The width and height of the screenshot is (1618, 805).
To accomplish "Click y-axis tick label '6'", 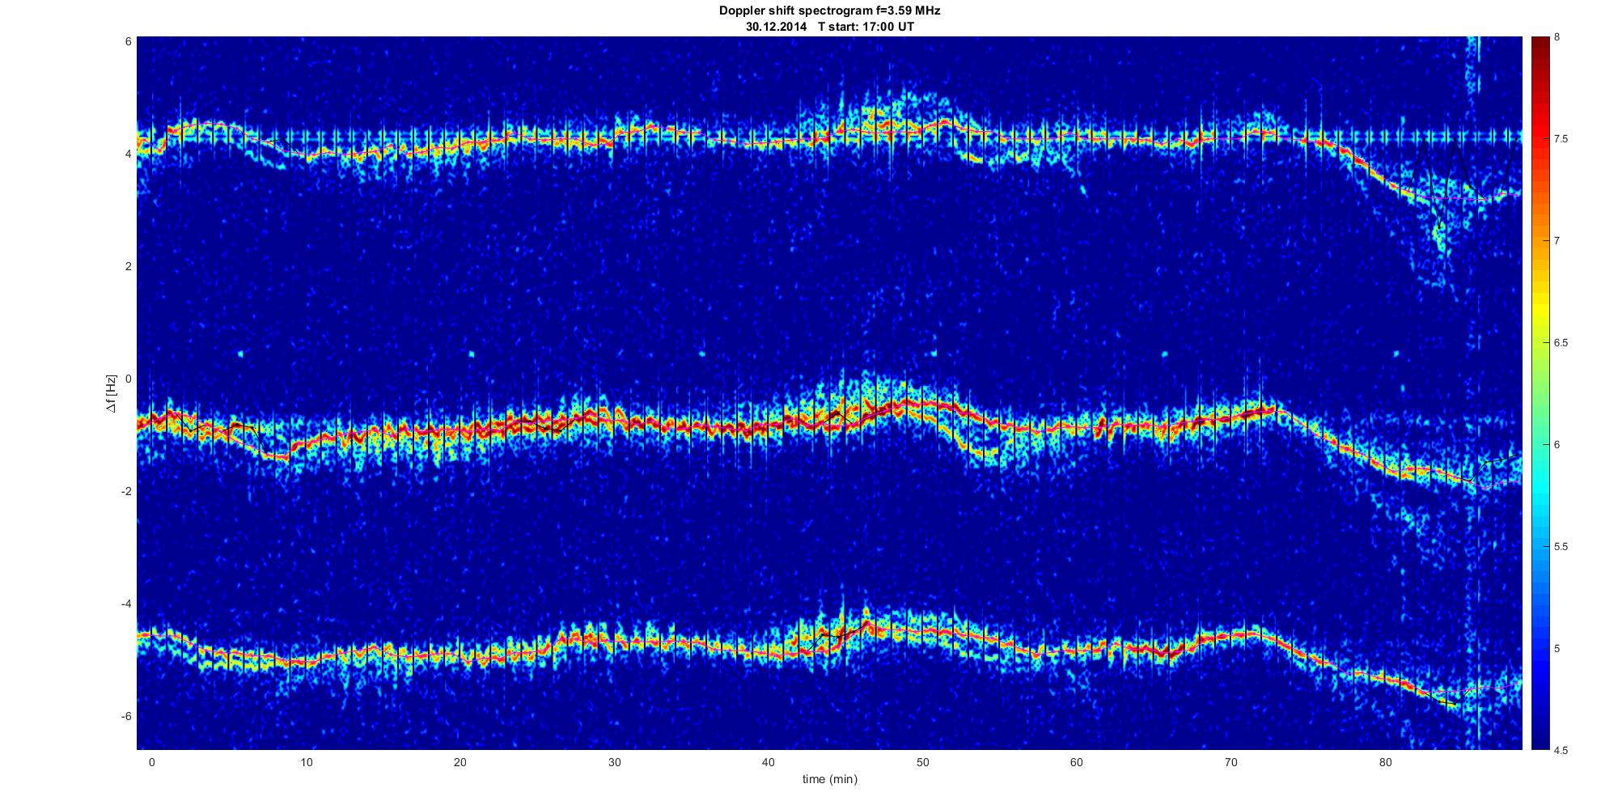I will point(128,41).
